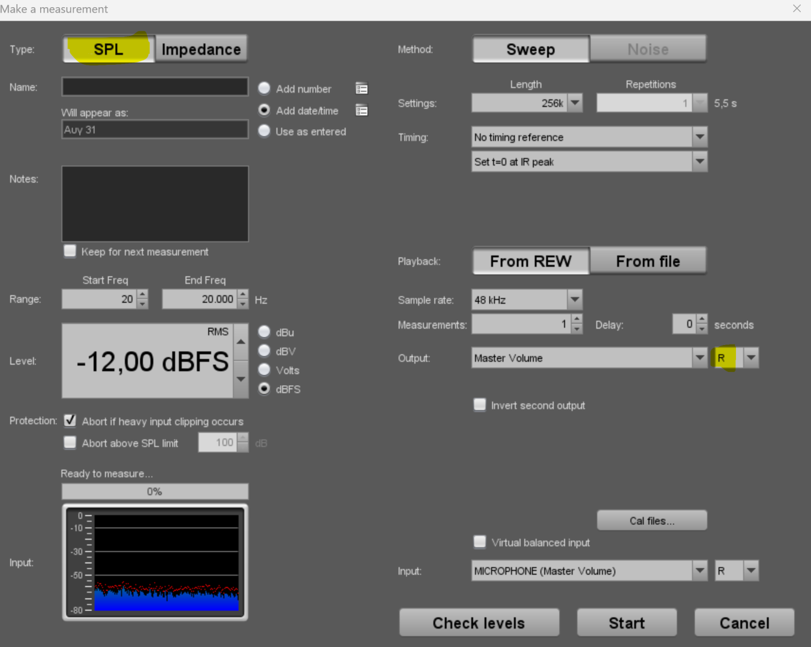Click the Delay value field
The image size is (811, 647).
tap(684, 324)
